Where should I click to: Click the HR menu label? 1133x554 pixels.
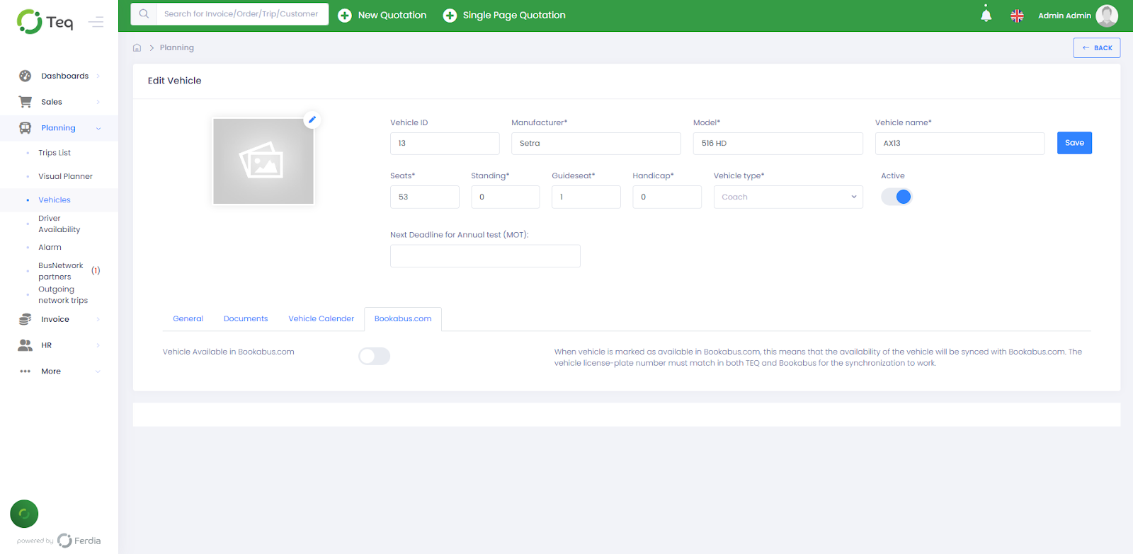click(x=47, y=345)
